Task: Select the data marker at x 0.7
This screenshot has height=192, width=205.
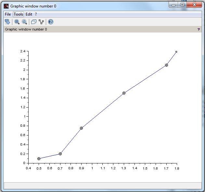Action: pos(60,154)
